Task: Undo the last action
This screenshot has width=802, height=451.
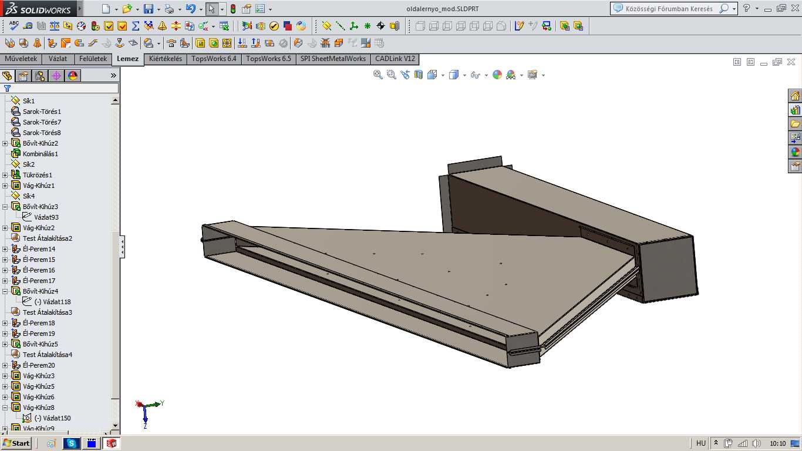Action: click(x=190, y=9)
